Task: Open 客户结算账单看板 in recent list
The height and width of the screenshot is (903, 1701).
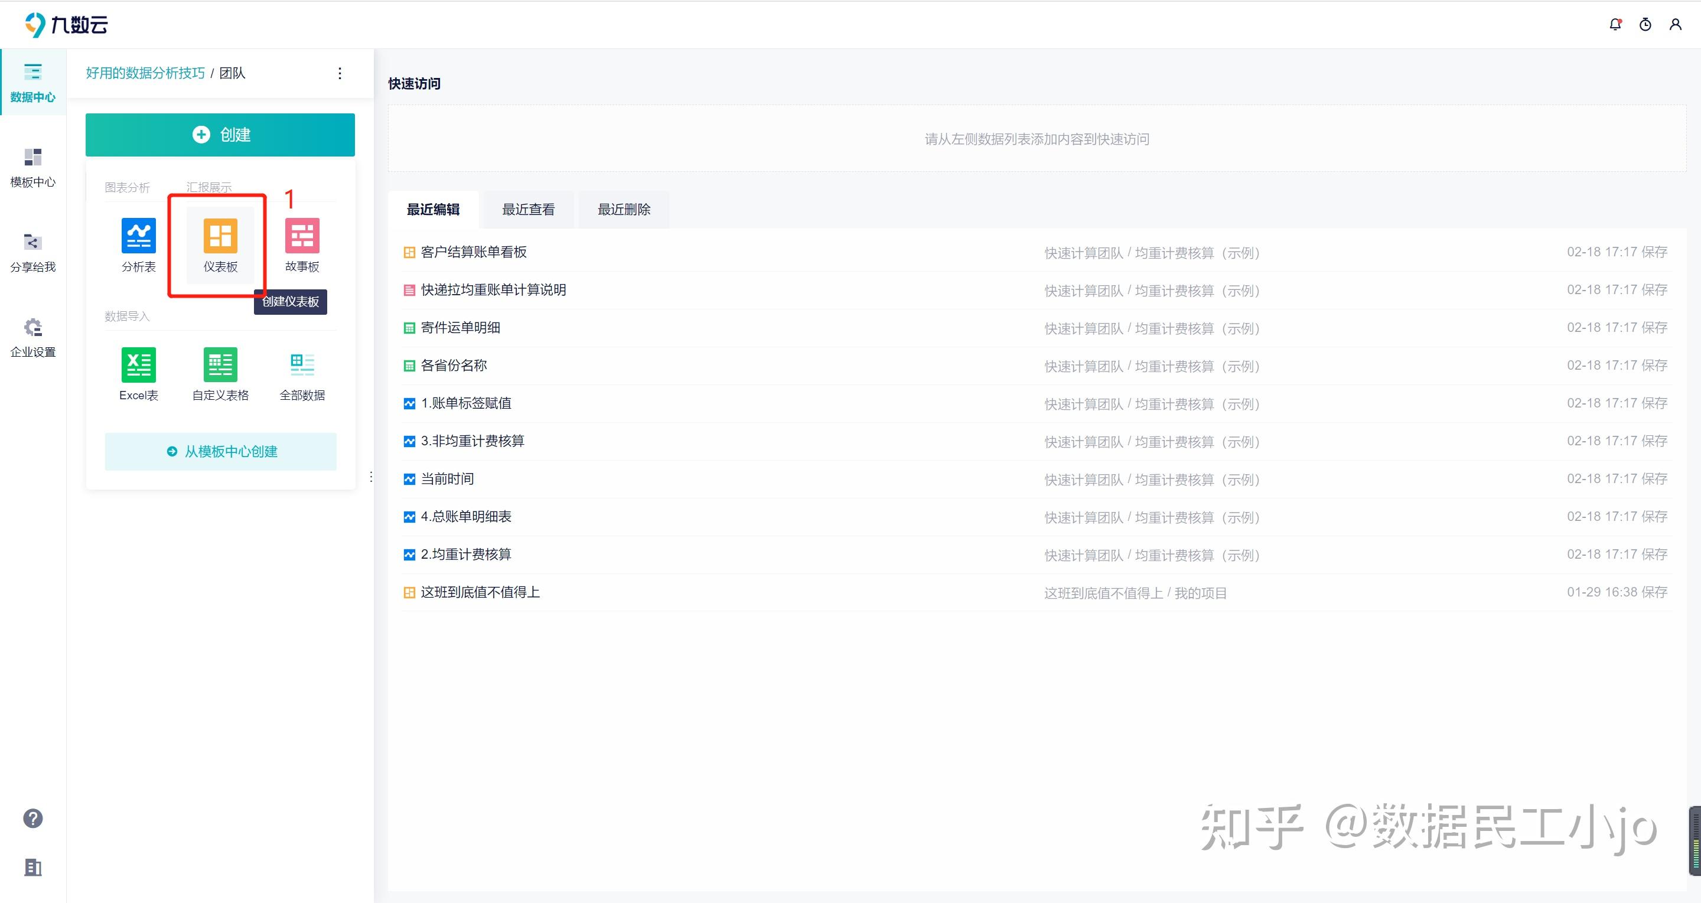Action: pyautogui.click(x=474, y=252)
